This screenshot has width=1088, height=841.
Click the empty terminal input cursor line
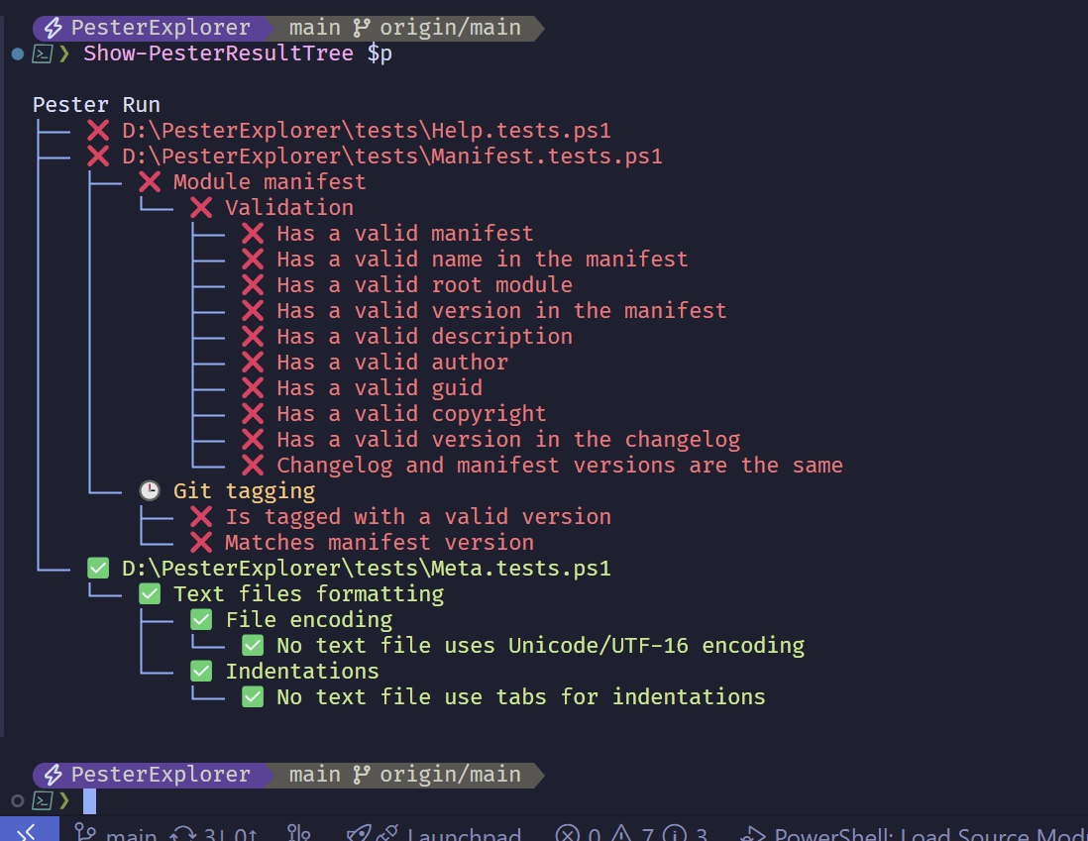tap(89, 800)
